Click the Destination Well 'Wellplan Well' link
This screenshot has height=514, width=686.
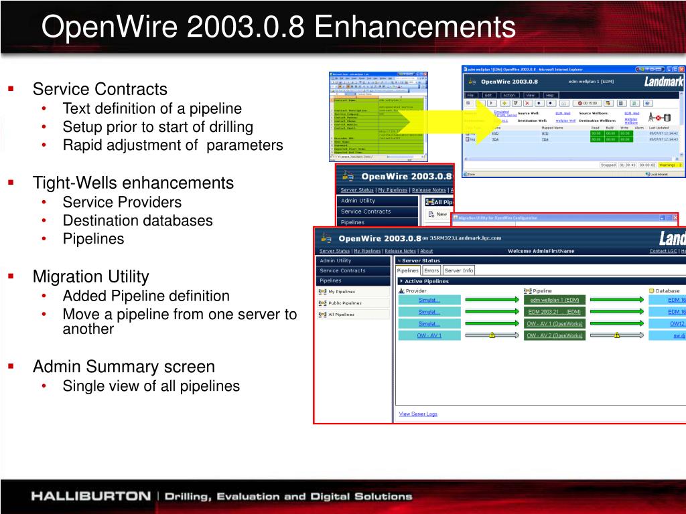(565, 120)
